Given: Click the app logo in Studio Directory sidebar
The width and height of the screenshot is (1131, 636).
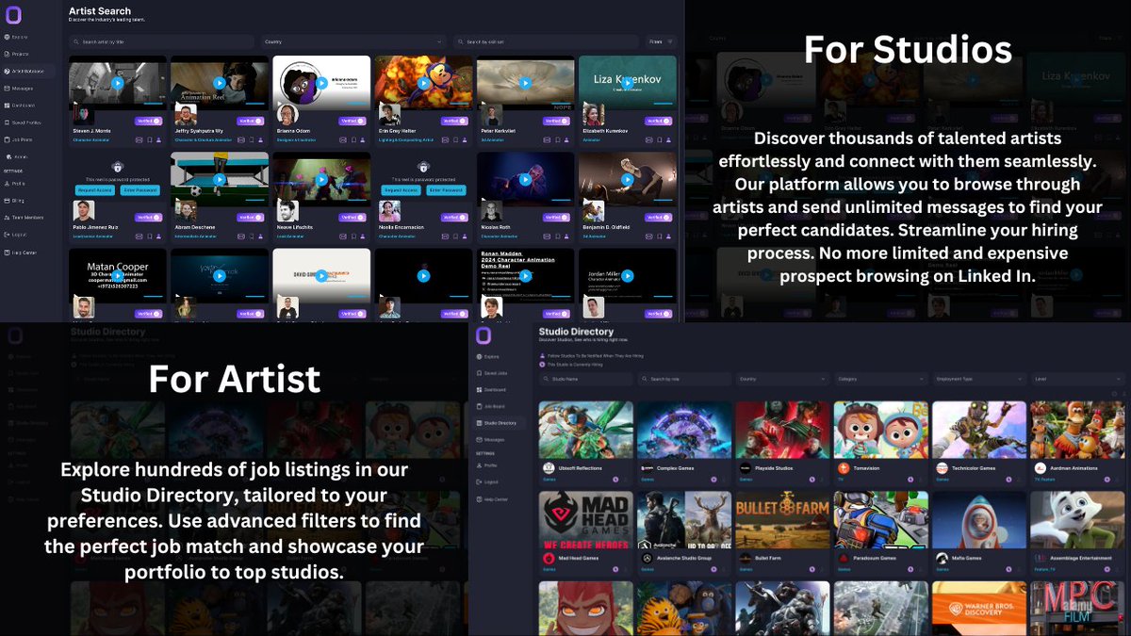Looking at the screenshot, I should click(x=484, y=335).
